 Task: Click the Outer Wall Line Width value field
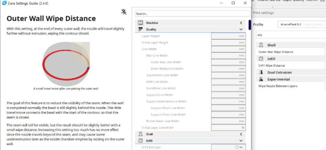[x=228, y=62]
